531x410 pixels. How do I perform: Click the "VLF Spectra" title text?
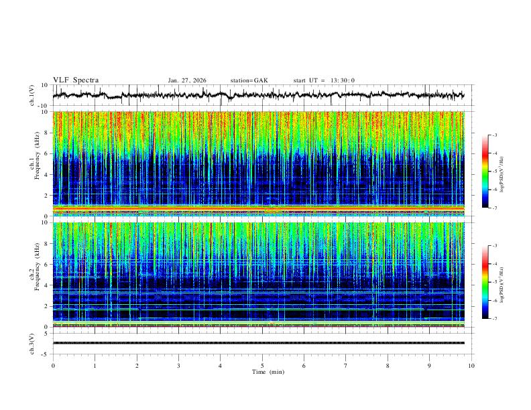(76, 80)
